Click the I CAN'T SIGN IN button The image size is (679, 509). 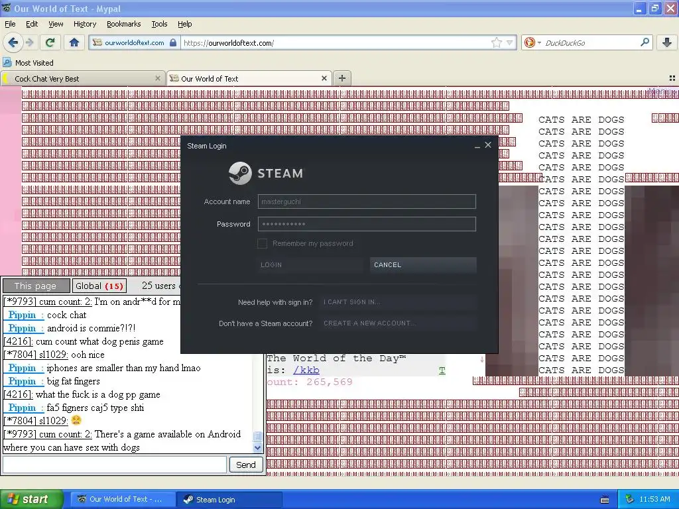coord(399,302)
